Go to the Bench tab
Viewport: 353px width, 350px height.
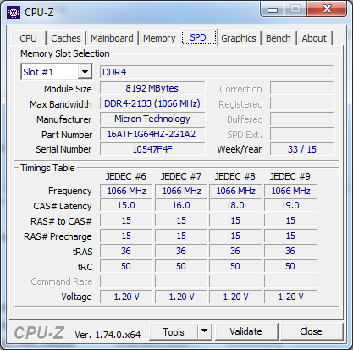pos(279,38)
